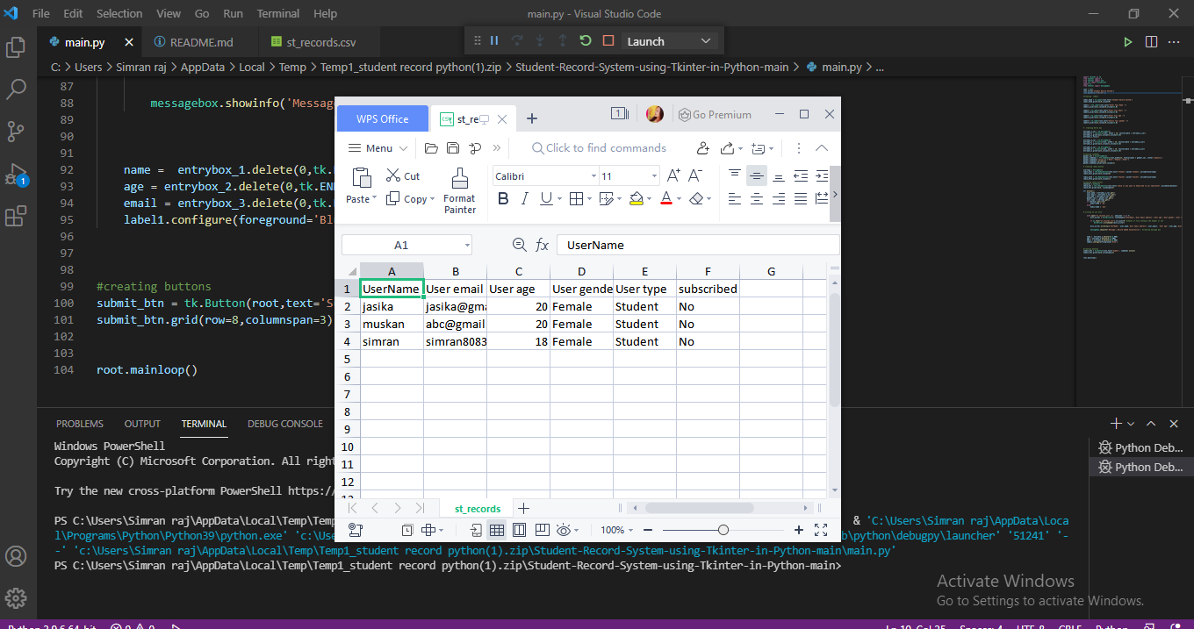1194x629 pixels.
Task: Open the DEBUG CONSOLE panel tab
Action: pyautogui.click(x=285, y=424)
